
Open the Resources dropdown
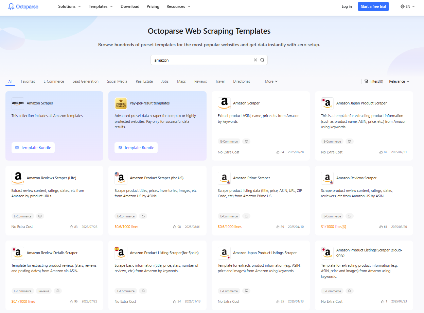[179, 6]
